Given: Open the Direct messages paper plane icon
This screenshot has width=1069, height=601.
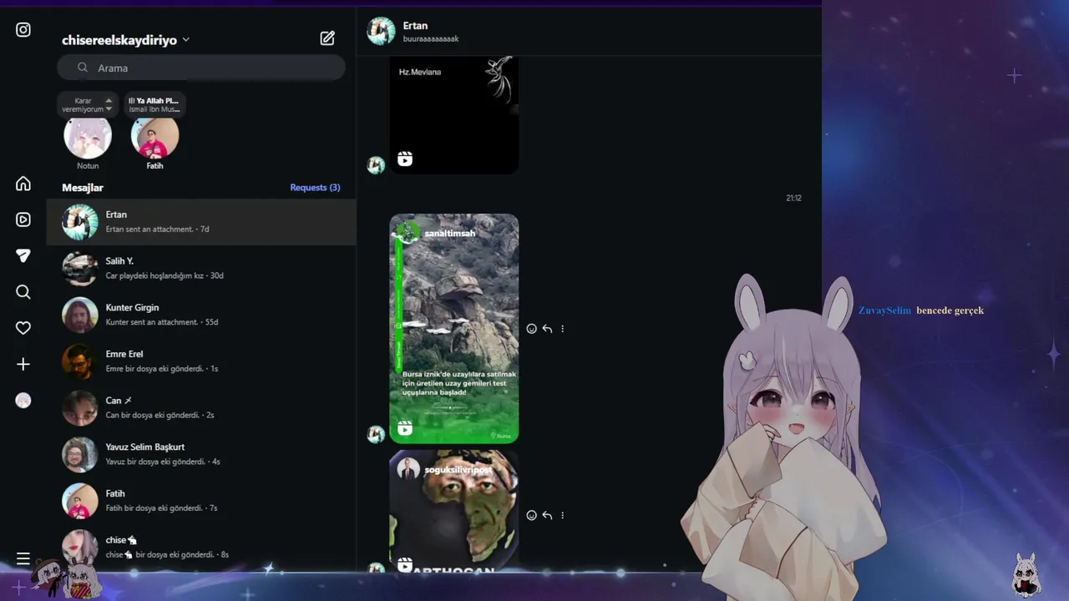Looking at the screenshot, I should pos(23,255).
